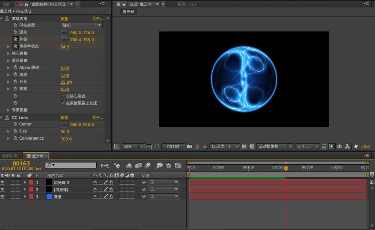The height and width of the screenshot is (230, 375).
Task: Click the parent pick whip of layer 闪光球 2
Action: pos(144,182)
